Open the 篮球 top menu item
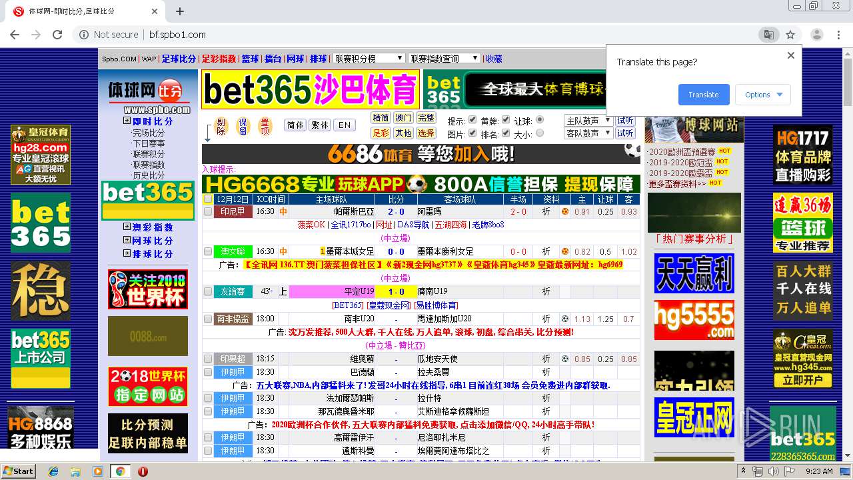The width and height of the screenshot is (853, 480). pos(250,59)
